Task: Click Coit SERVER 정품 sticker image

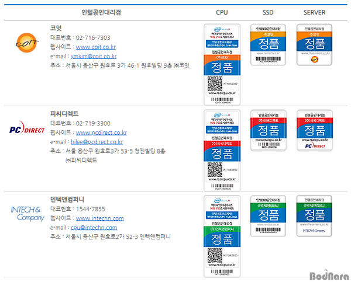Action: click(314, 45)
